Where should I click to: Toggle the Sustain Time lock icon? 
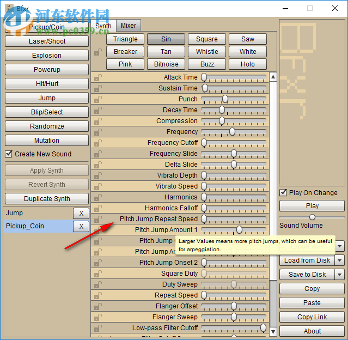pos(98,88)
